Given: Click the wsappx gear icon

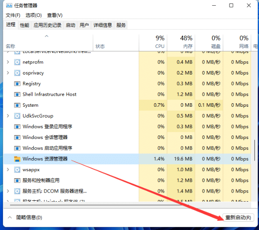Looking at the screenshot, I should 17,170.
